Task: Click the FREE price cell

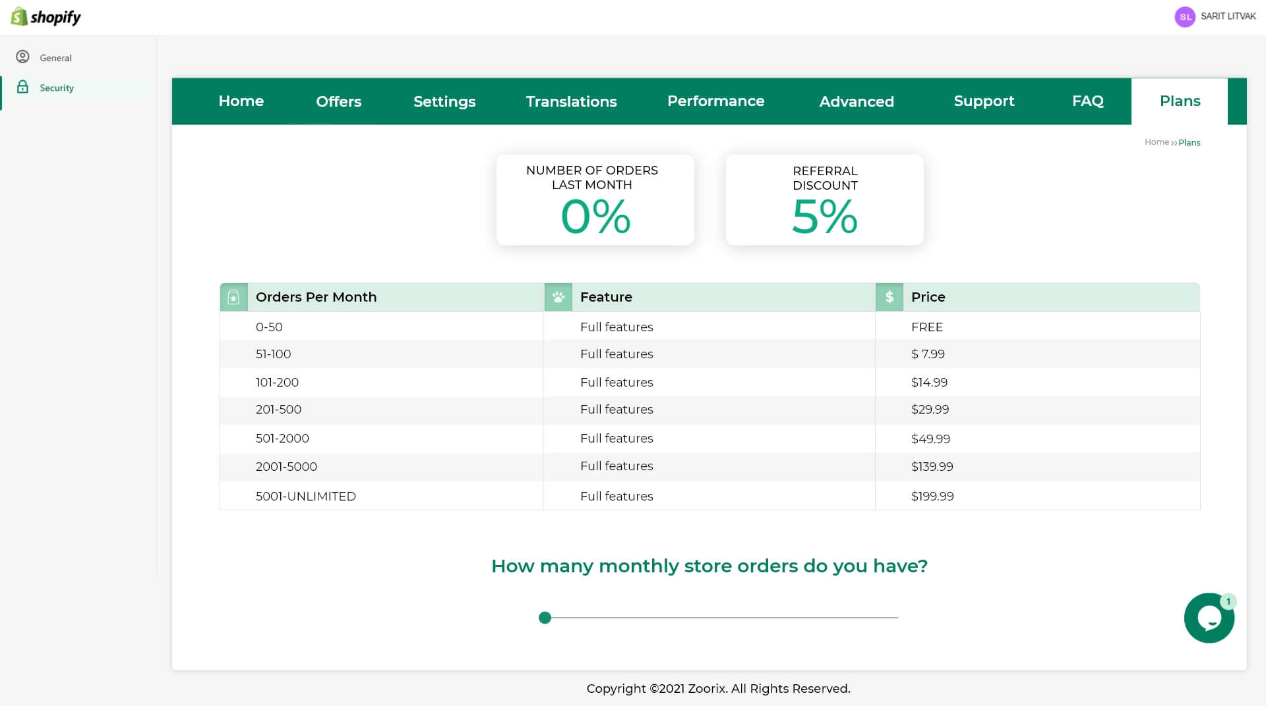Action: point(1037,327)
